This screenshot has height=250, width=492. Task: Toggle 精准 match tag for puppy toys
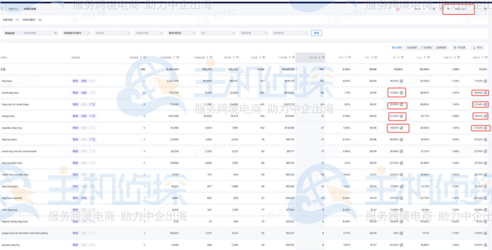point(75,116)
